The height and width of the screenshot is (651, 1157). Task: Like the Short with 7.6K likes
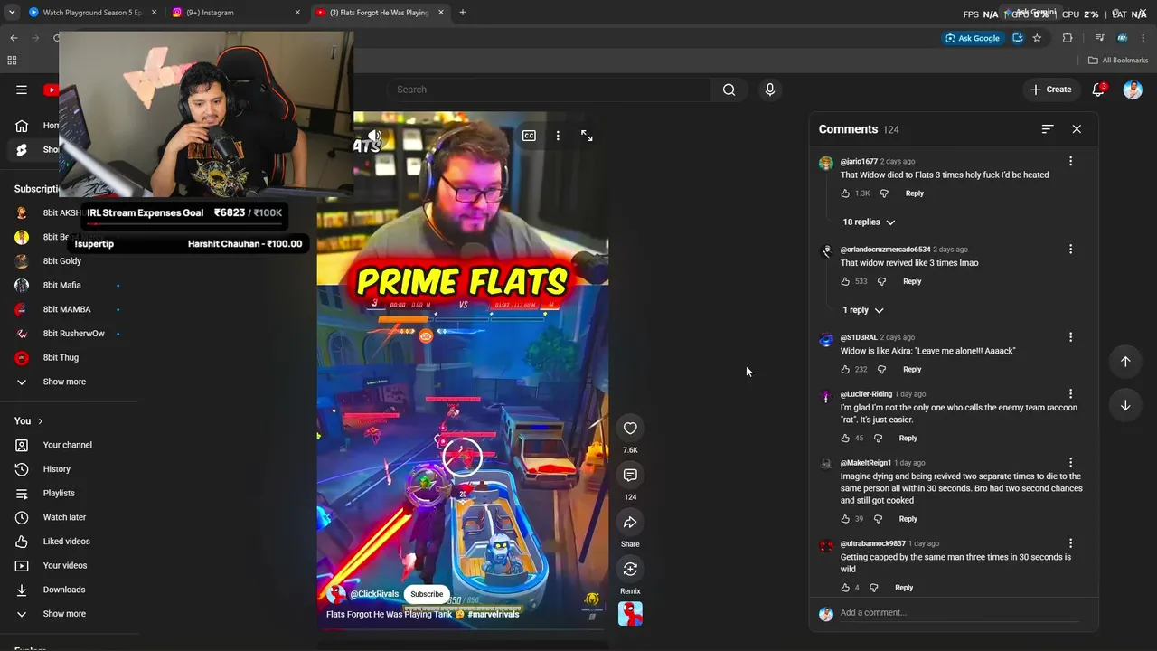(630, 429)
